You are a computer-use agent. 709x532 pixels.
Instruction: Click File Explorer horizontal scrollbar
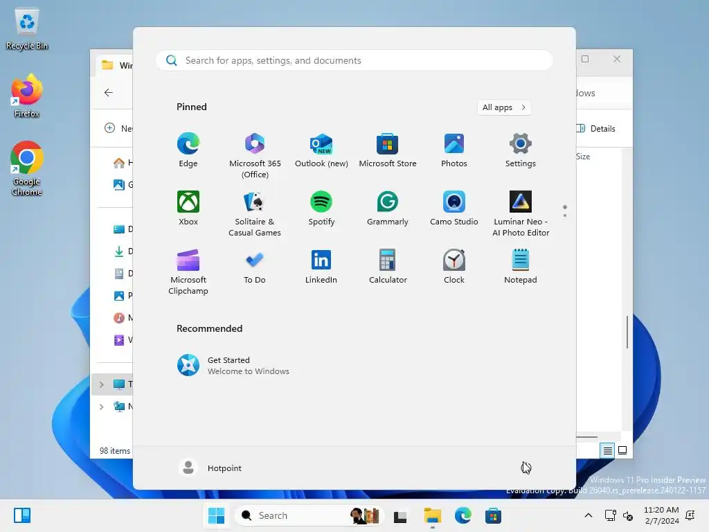pyautogui.click(x=587, y=437)
